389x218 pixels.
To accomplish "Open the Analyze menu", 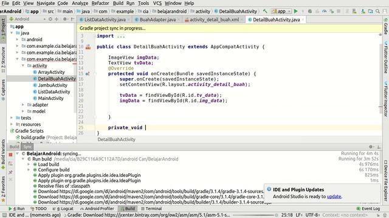I will point(80,3).
